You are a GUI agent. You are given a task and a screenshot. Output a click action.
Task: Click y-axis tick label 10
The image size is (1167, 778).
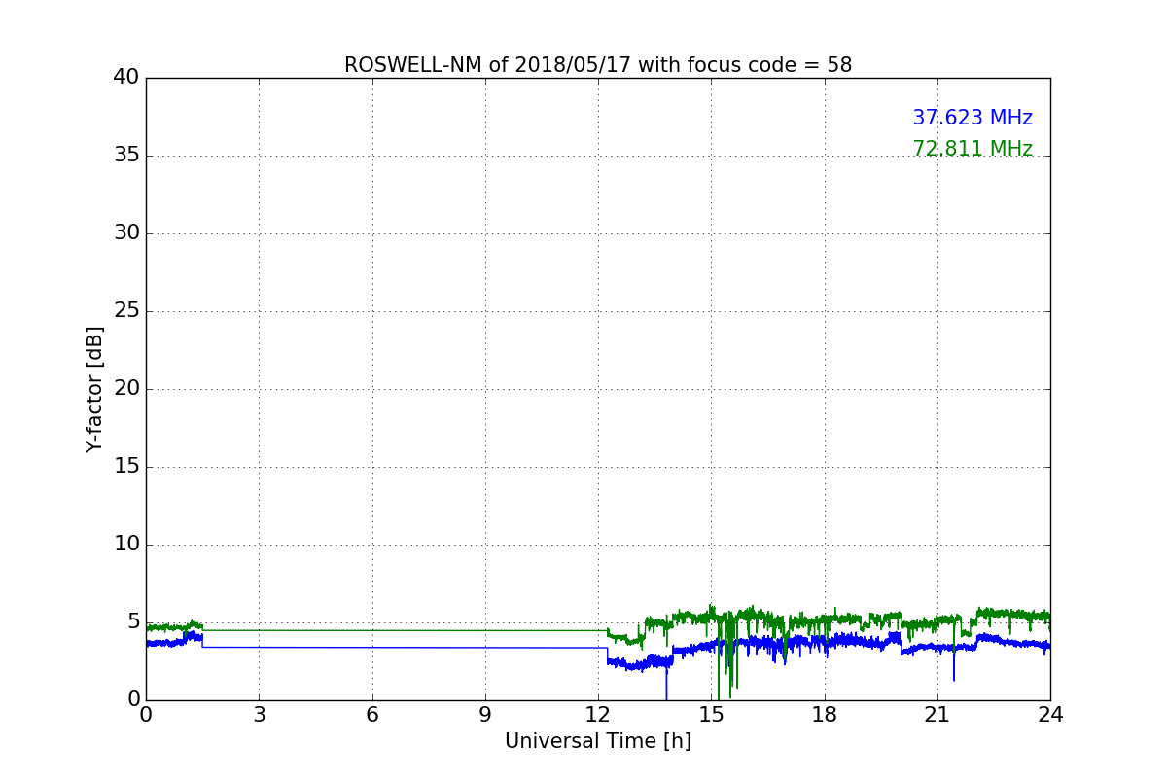tap(126, 544)
